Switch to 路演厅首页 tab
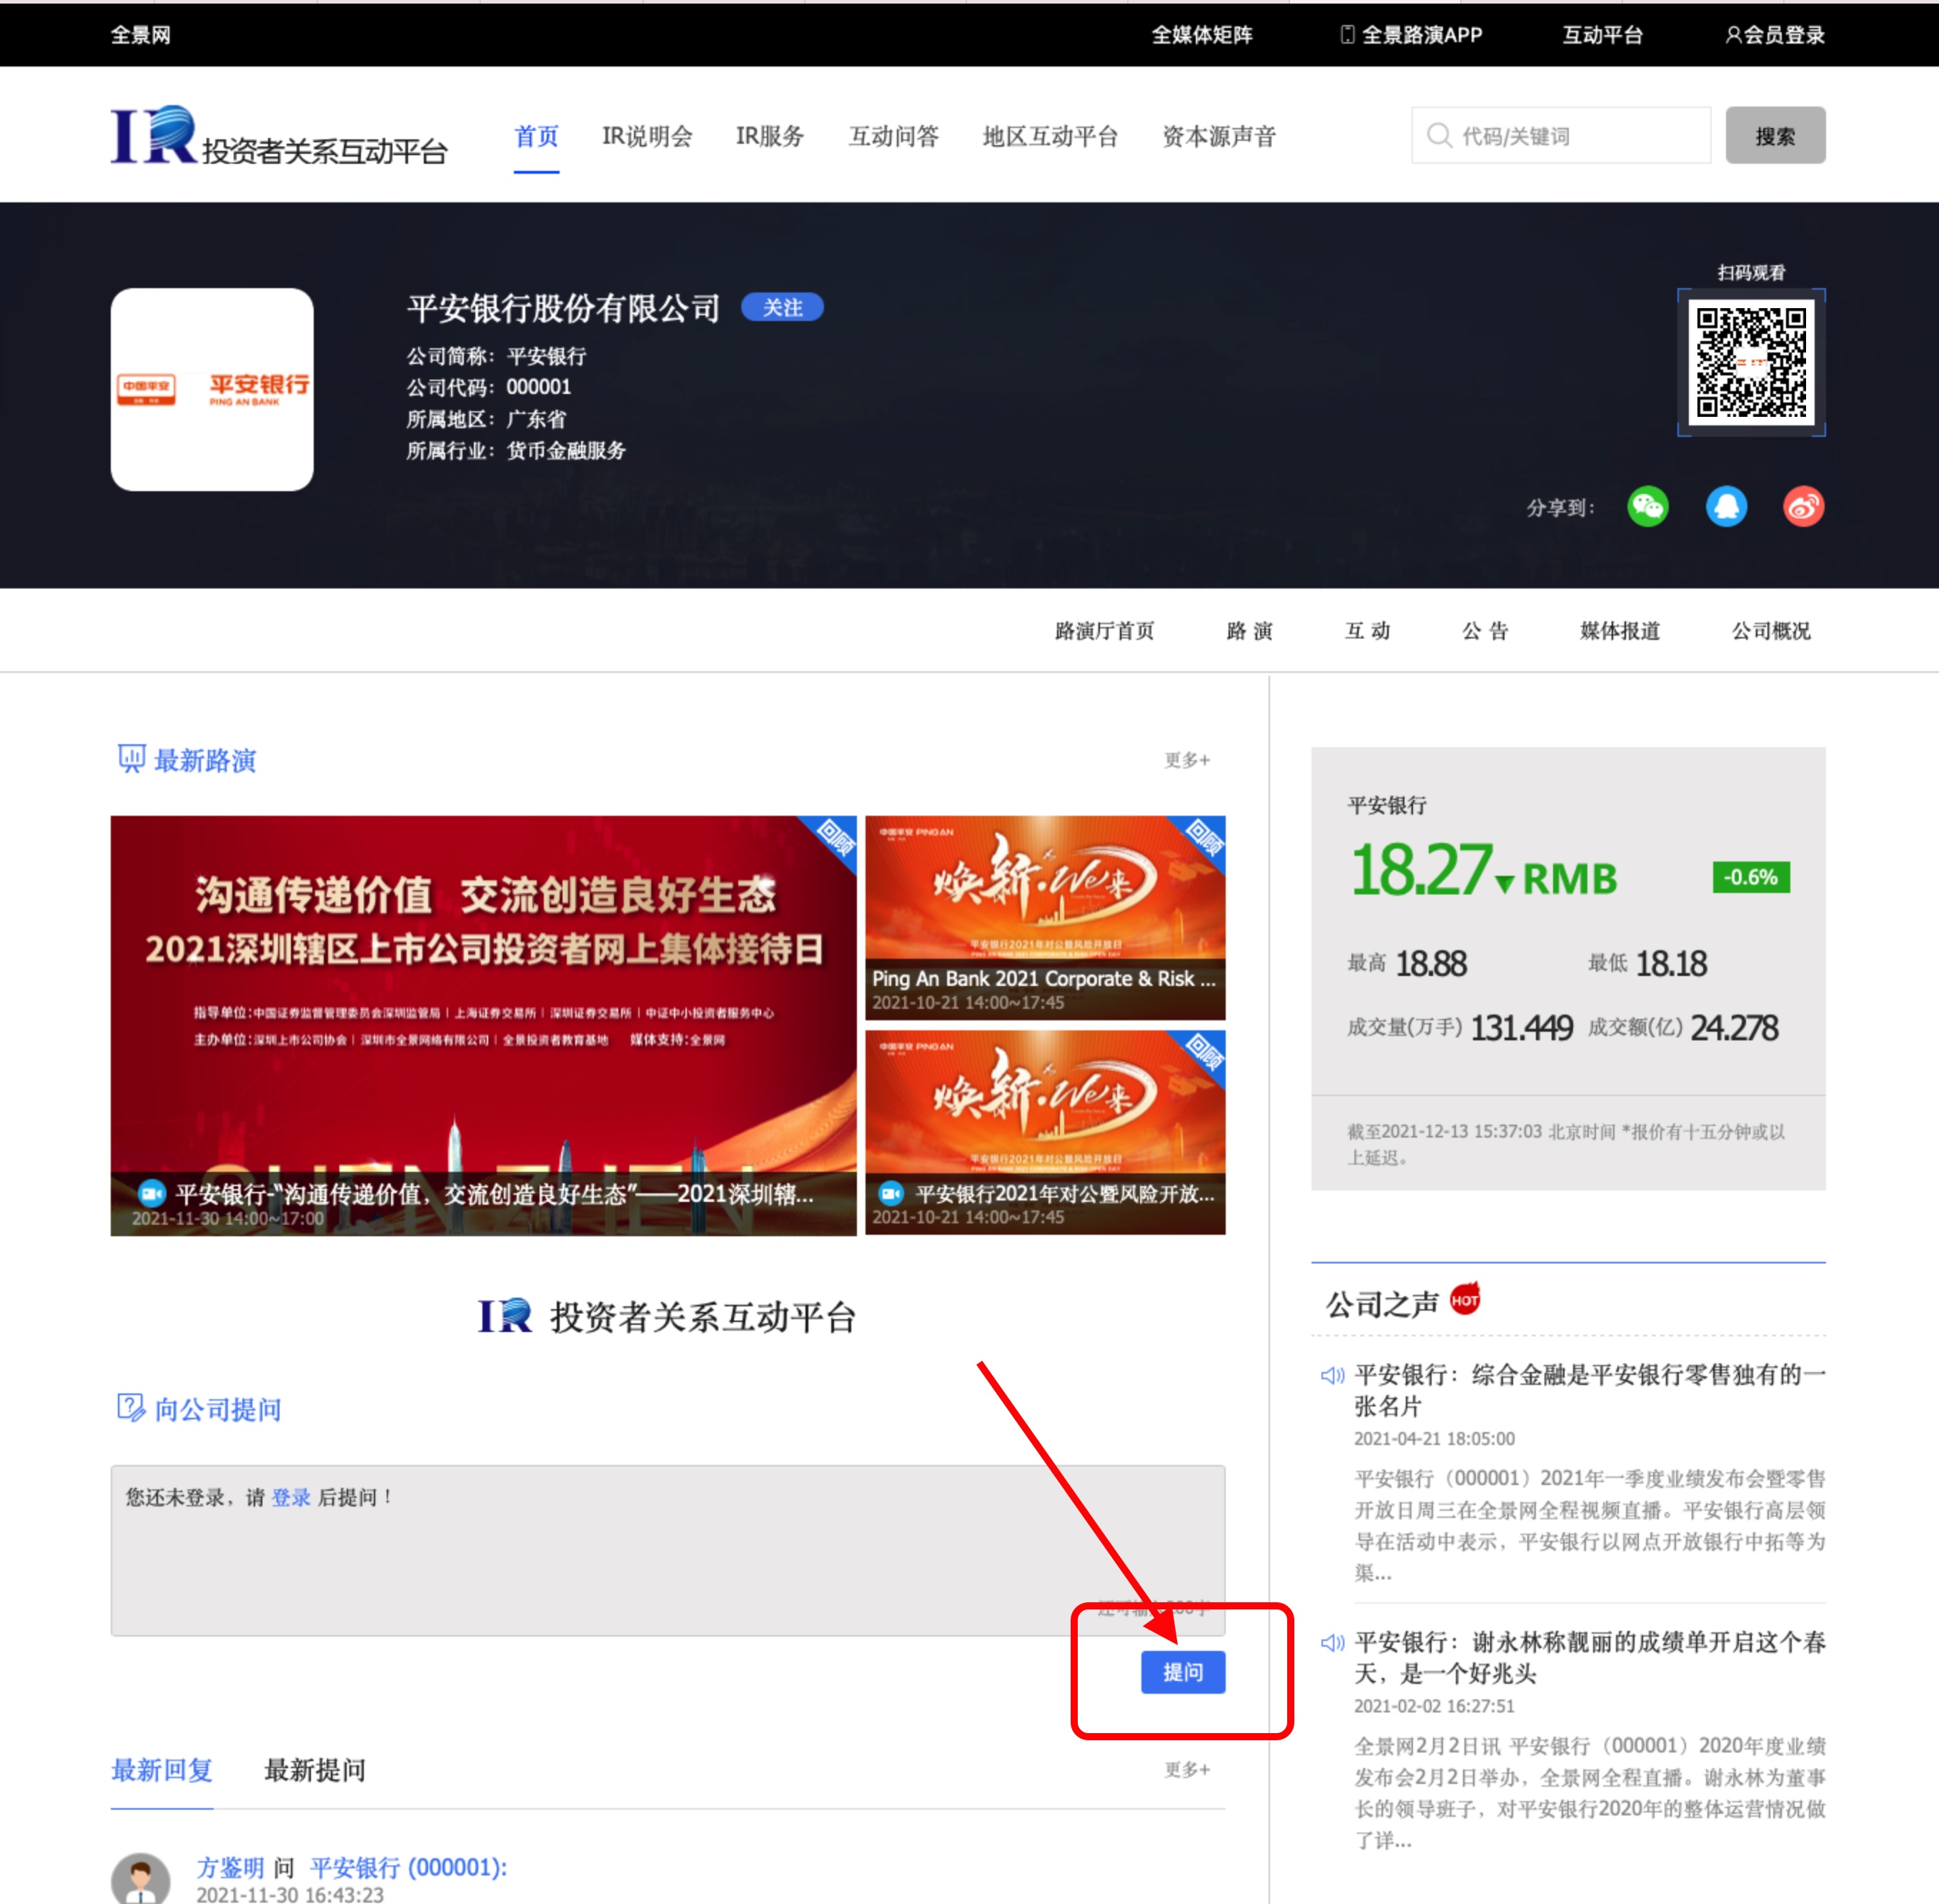The height and width of the screenshot is (1904, 1939). point(1104,631)
